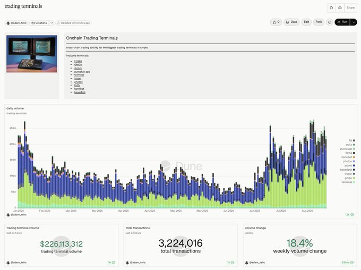
Task: Toggle the All legend series
Action: (351, 140)
